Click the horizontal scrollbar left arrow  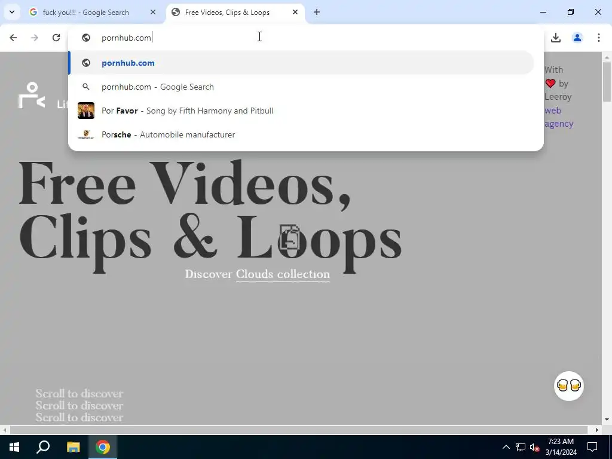click(x=5, y=430)
